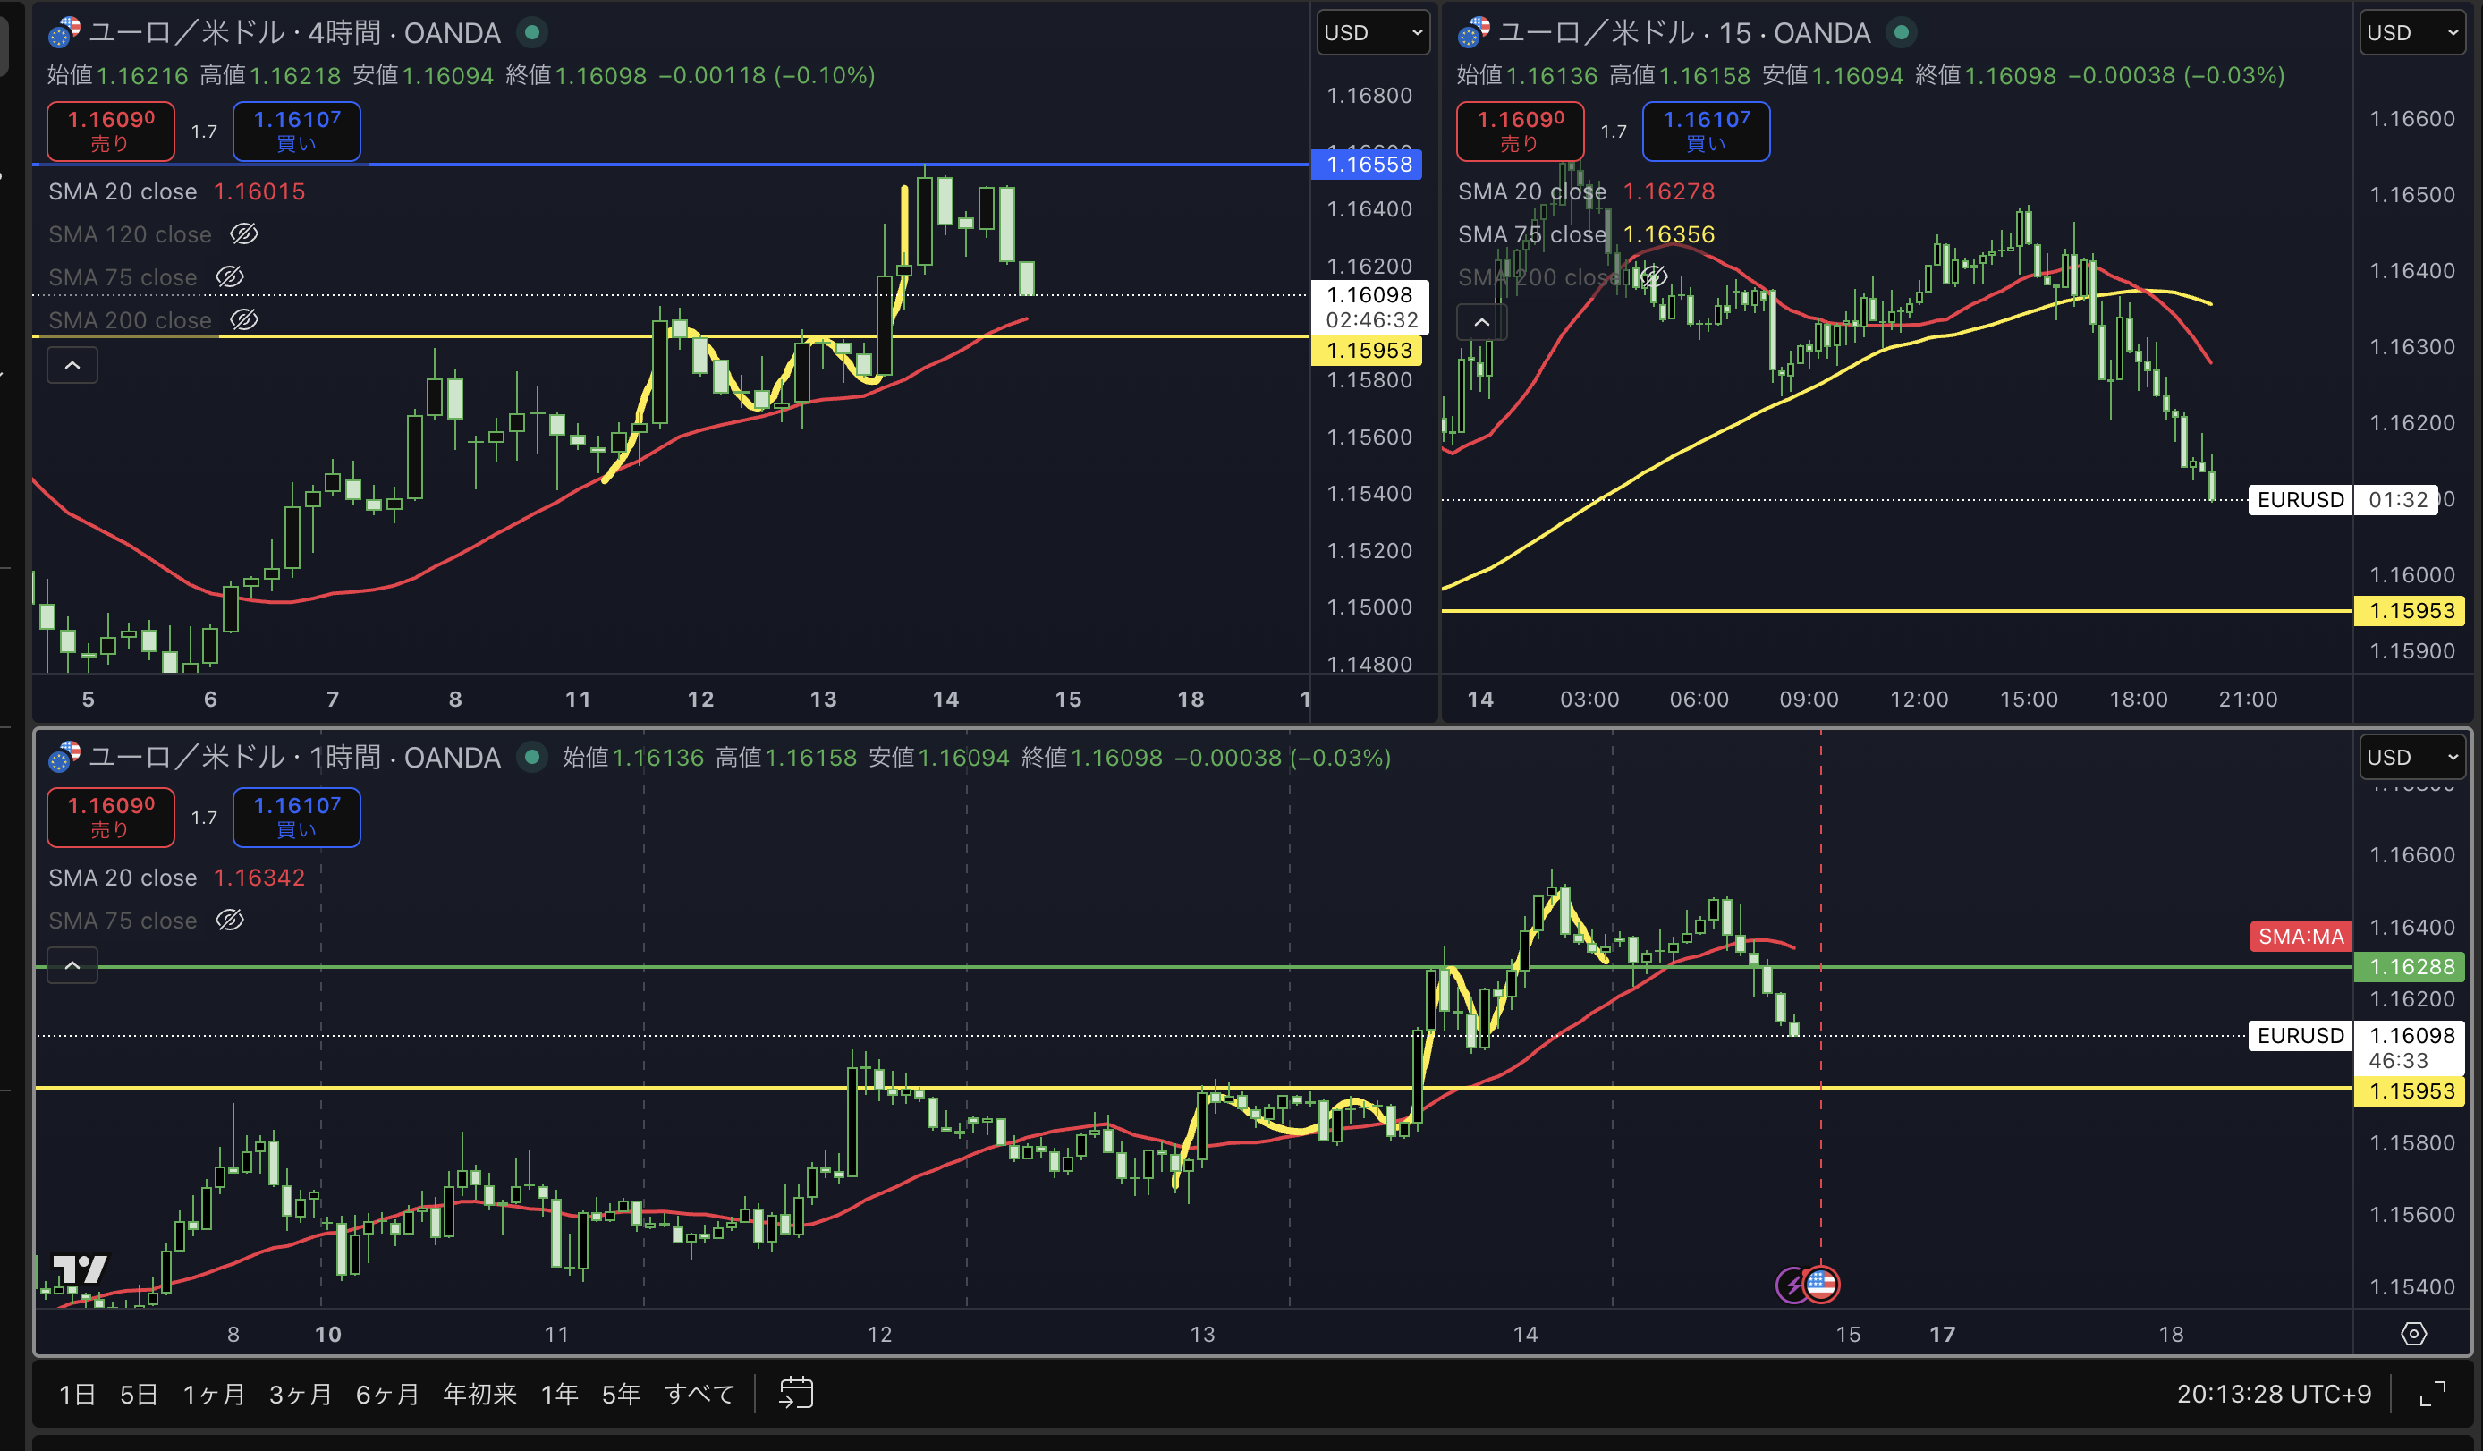Image resolution: width=2483 pixels, height=1451 pixels.
Task: Toggle visibility of SMA 200 close in 4-hour chart
Action: pos(243,319)
